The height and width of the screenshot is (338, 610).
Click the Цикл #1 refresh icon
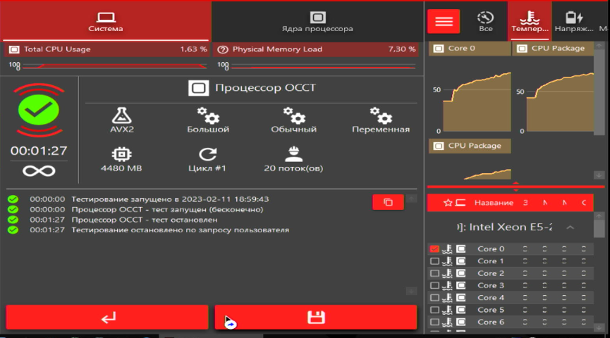(x=208, y=154)
